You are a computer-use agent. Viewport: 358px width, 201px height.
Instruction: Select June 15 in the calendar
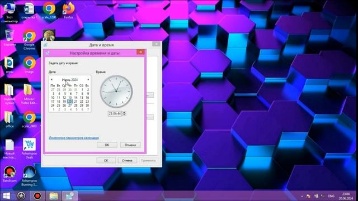82,98
